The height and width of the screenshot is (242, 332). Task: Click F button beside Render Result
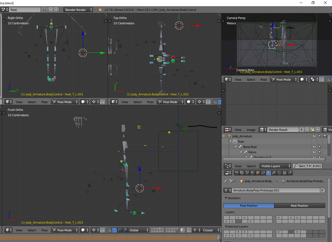302,130
